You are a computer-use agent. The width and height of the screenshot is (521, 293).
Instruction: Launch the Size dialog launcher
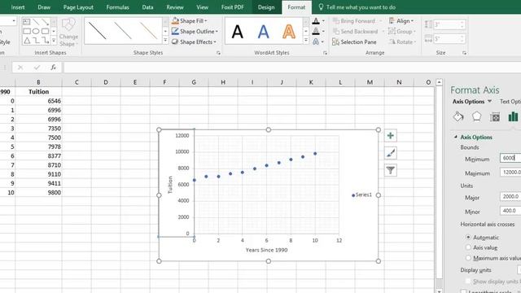coord(464,53)
